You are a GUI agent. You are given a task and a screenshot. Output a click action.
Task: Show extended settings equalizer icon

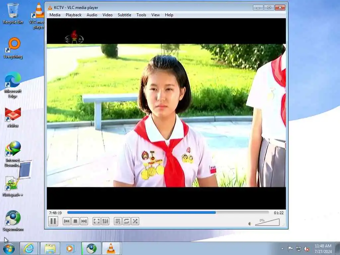[105, 221]
